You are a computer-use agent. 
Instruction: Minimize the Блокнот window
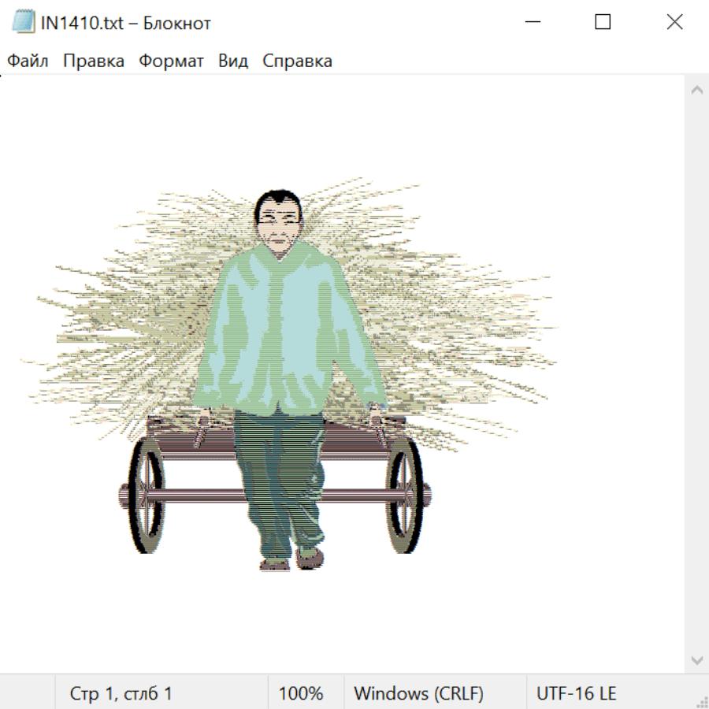click(x=534, y=23)
